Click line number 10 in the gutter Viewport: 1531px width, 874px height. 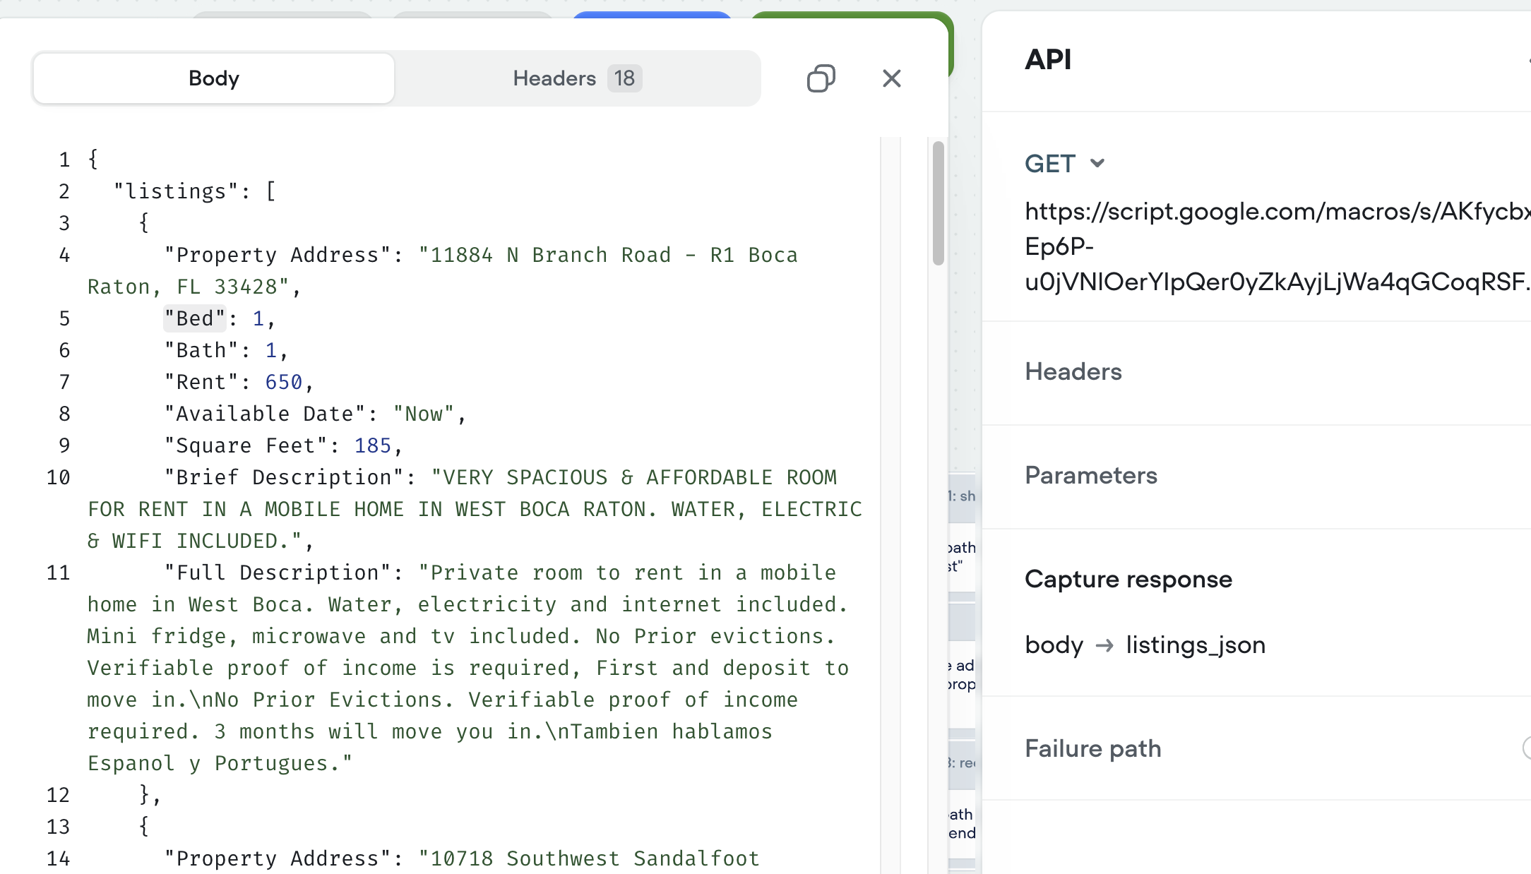click(58, 478)
